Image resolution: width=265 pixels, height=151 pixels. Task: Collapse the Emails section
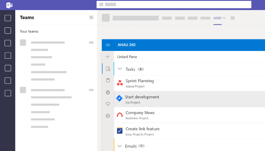[119, 146]
